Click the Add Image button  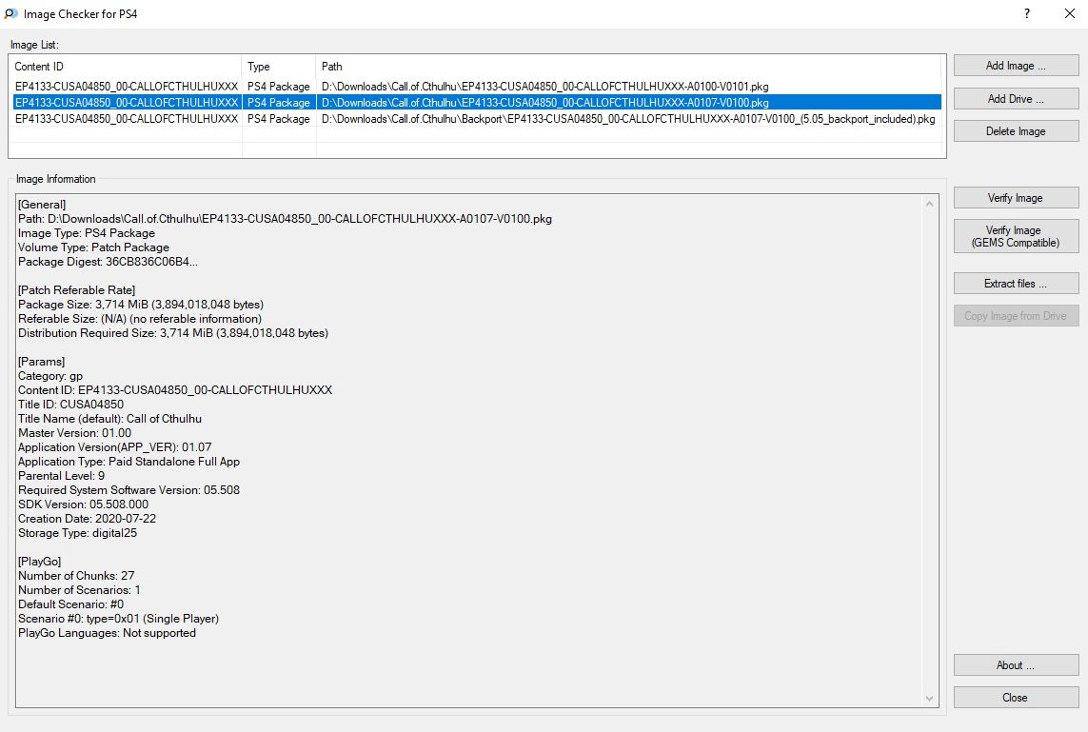click(1016, 66)
